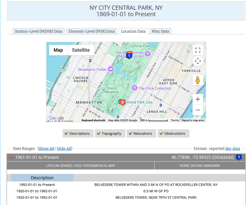Click the red marker numbered 3
The image size is (252, 205).
click(x=122, y=102)
